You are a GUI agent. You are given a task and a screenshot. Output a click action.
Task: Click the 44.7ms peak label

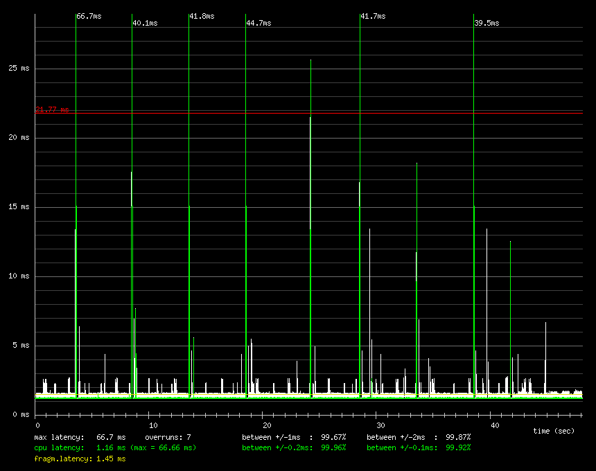tap(259, 23)
